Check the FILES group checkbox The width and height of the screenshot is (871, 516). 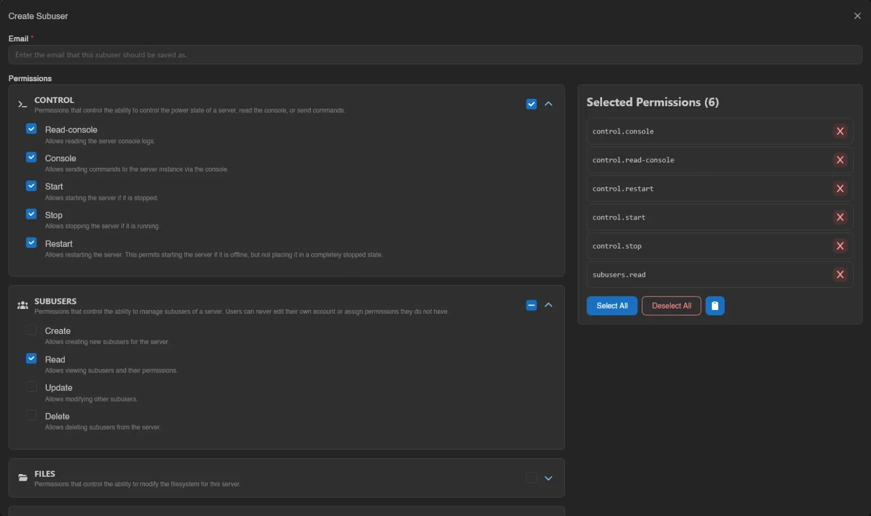coord(531,478)
